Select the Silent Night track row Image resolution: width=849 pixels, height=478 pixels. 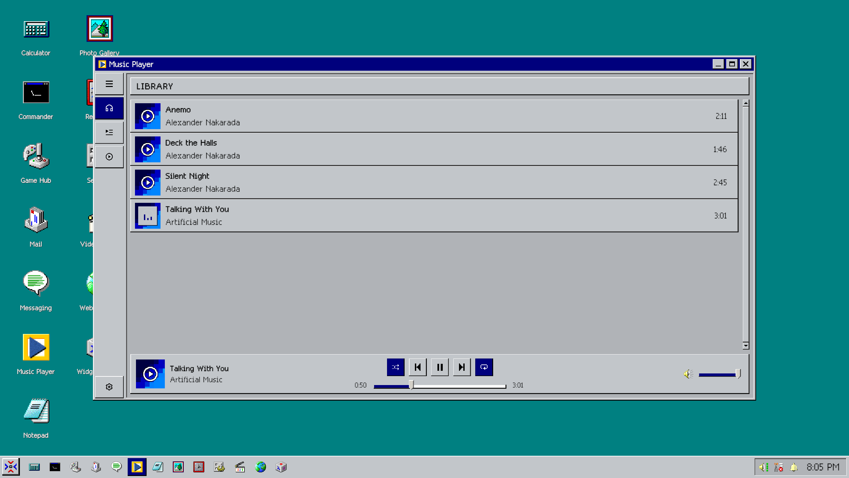tap(431, 183)
